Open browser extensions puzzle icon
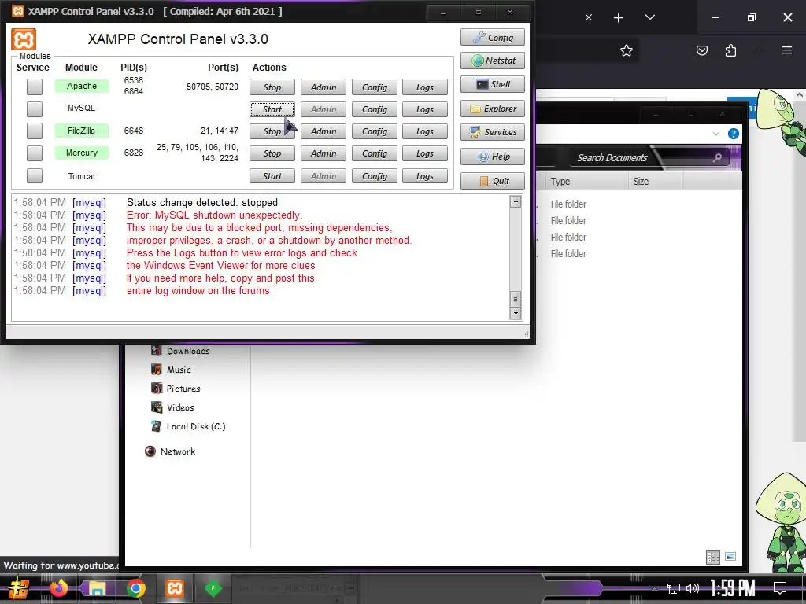Image resolution: width=806 pixels, height=604 pixels. [730, 50]
